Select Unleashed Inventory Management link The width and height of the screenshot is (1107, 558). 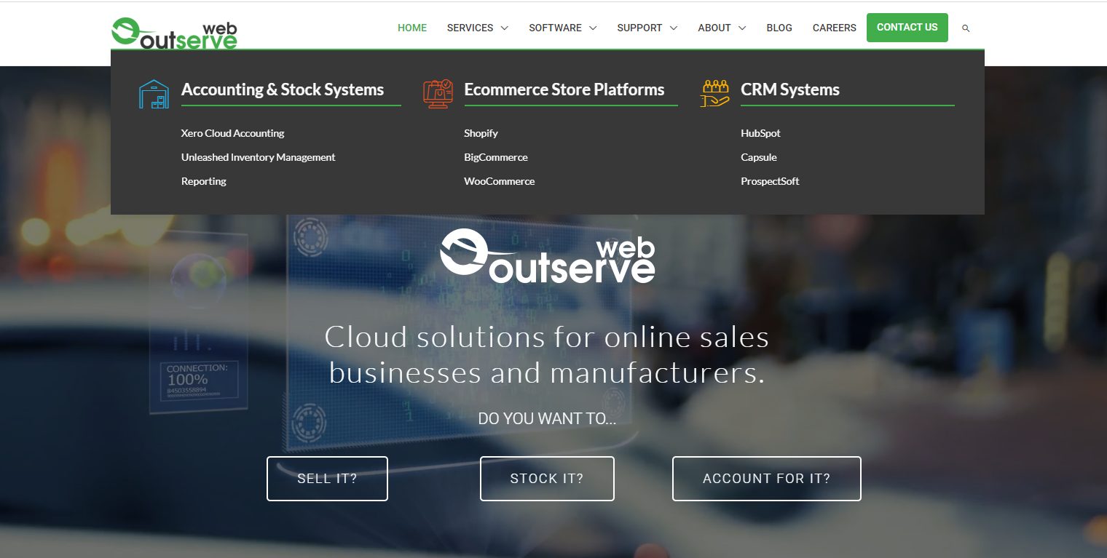click(x=259, y=157)
